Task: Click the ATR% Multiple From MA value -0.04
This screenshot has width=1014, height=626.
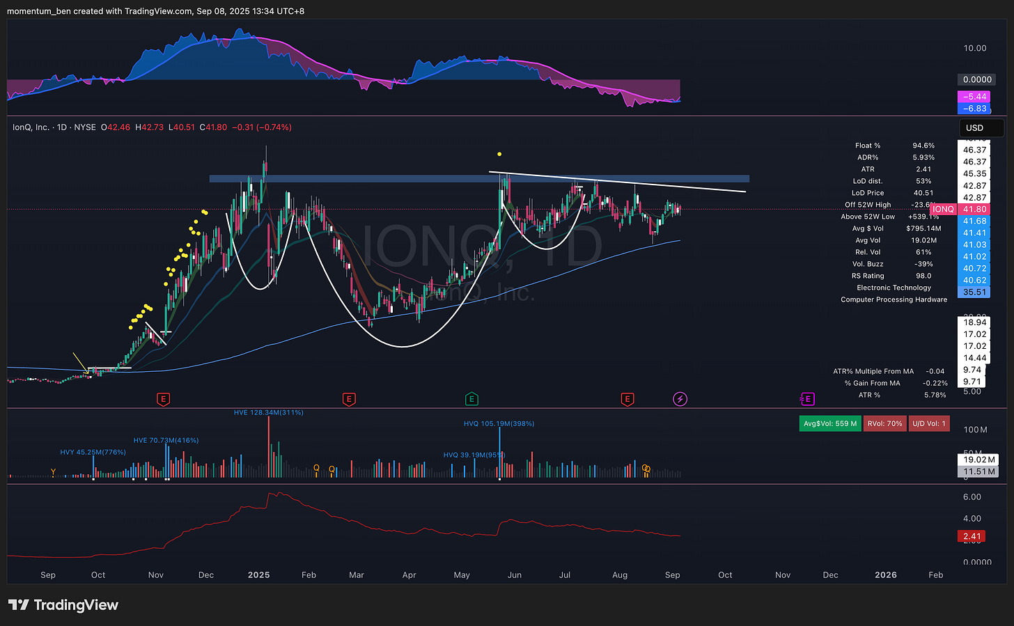Action: [935, 371]
